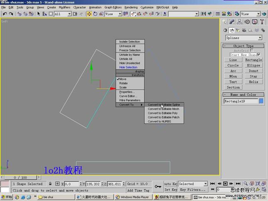
Task: Select the Geometry category sphere icon
Action: (225, 30)
